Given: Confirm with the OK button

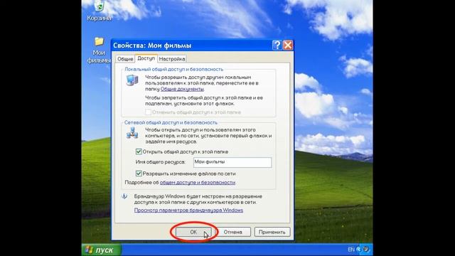Looking at the screenshot, I should 193,232.
